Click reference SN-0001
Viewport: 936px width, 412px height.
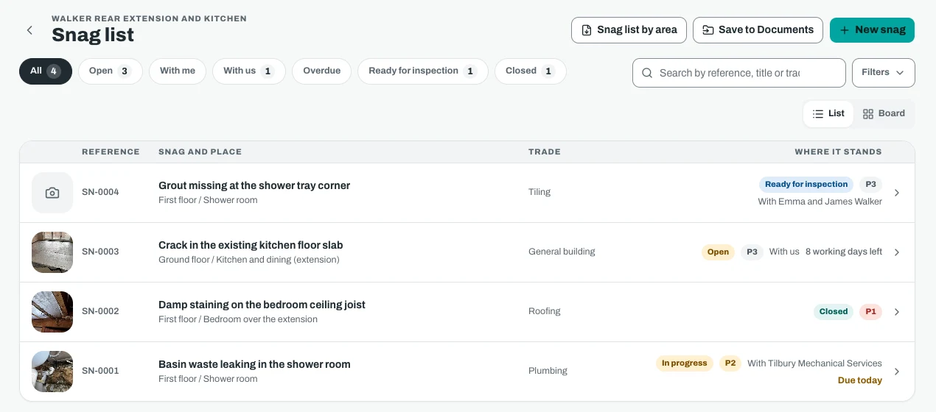click(x=100, y=371)
